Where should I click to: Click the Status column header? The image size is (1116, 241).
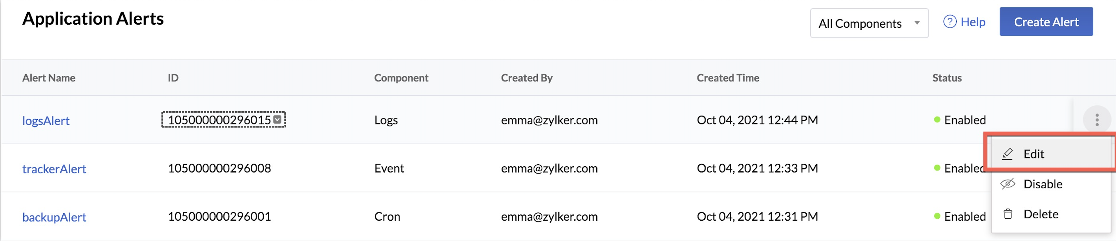point(946,78)
